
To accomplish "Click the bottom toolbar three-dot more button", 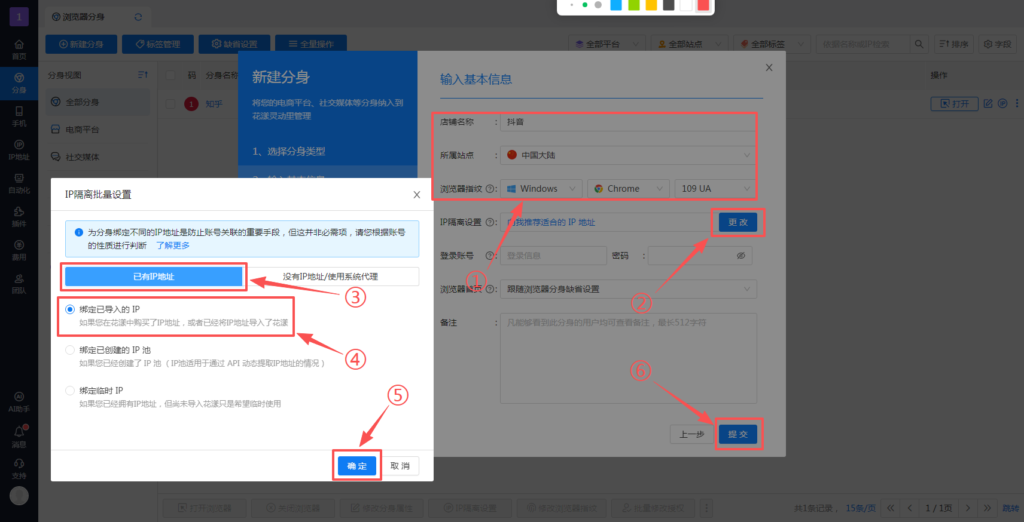I will 706,508.
